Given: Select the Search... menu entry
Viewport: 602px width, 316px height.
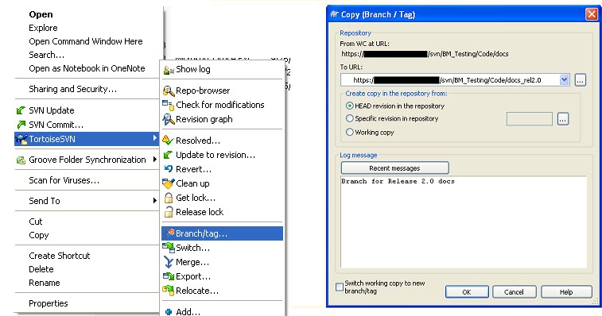Looking at the screenshot, I should pyautogui.click(x=46, y=55).
